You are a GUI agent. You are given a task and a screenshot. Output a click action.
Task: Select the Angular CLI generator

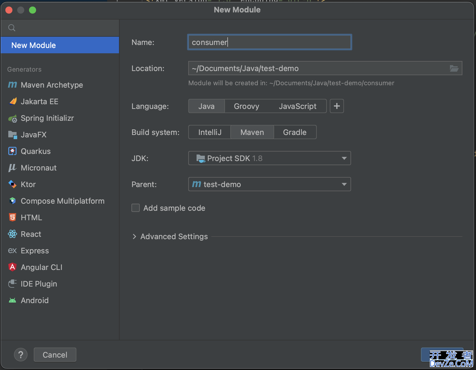(60, 267)
